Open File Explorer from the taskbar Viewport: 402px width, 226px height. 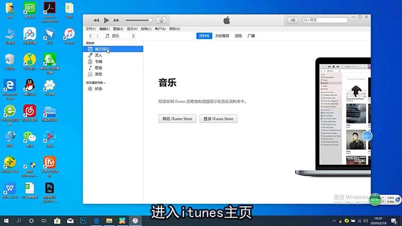(109, 220)
